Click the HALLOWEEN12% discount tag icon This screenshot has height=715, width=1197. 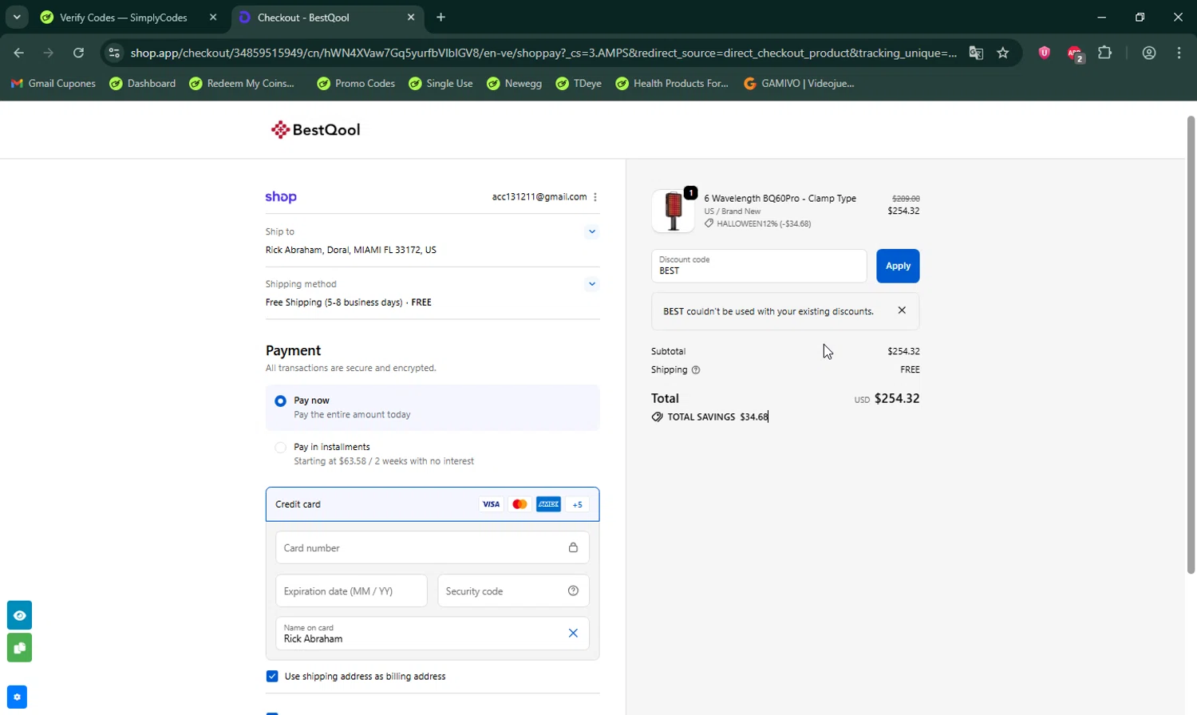pos(709,223)
